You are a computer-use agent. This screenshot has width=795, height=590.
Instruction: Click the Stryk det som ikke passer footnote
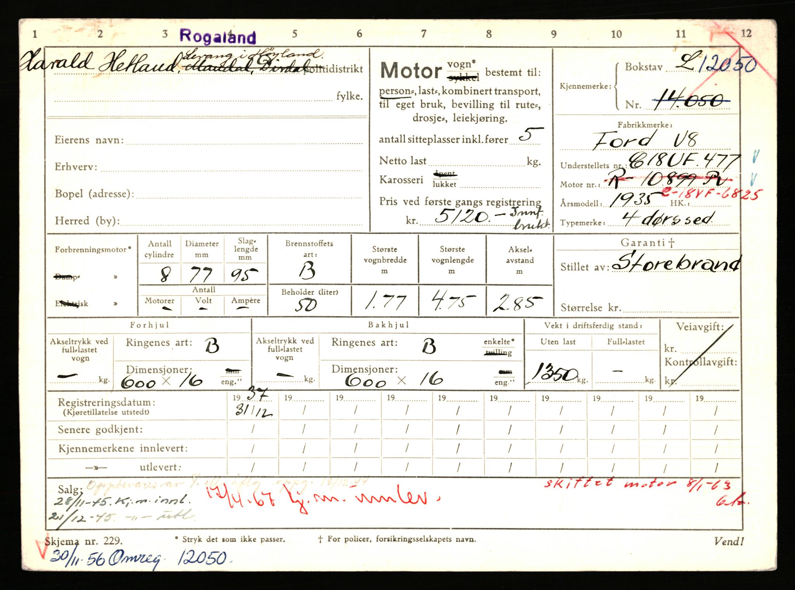[230, 539]
